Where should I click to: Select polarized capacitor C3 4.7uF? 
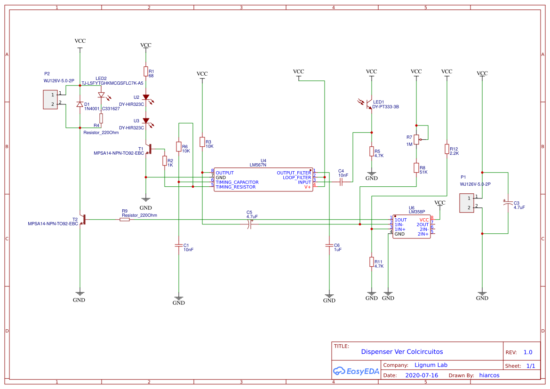508,202
